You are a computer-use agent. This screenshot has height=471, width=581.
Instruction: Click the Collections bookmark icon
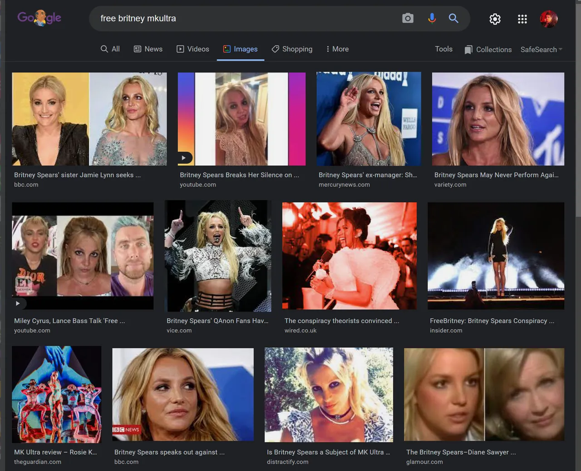pos(468,49)
